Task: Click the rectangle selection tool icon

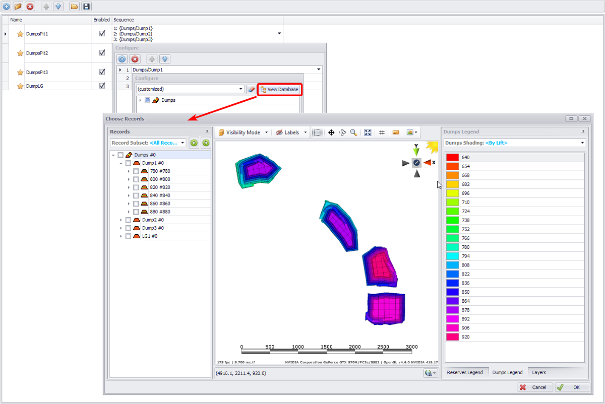Action: click(317, 132)
